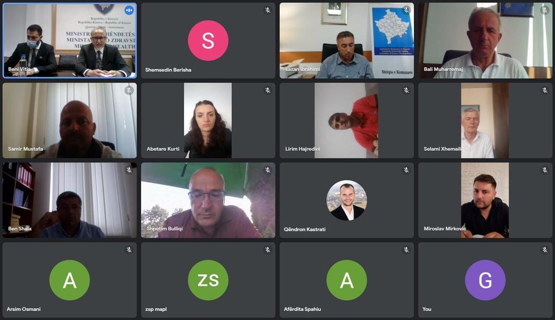The width and height of the screenshot is (555, 320).
Task: Select Shpetim Bulliqi's video tile
Action: (x=208, y=200)
